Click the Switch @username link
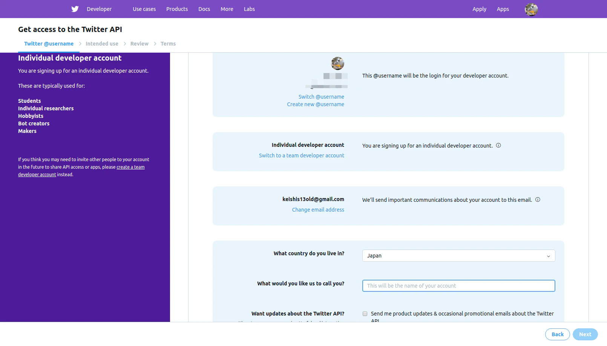Viewport: 607px width, 346px height. tap(321, 97)
